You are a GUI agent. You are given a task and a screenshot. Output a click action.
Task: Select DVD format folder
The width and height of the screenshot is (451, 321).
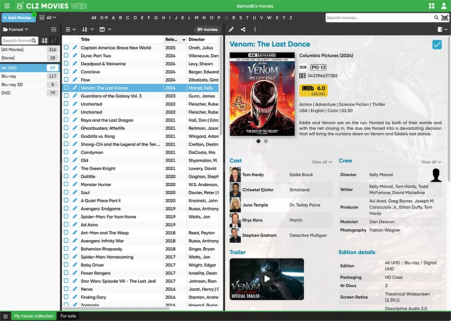point(30,93)
